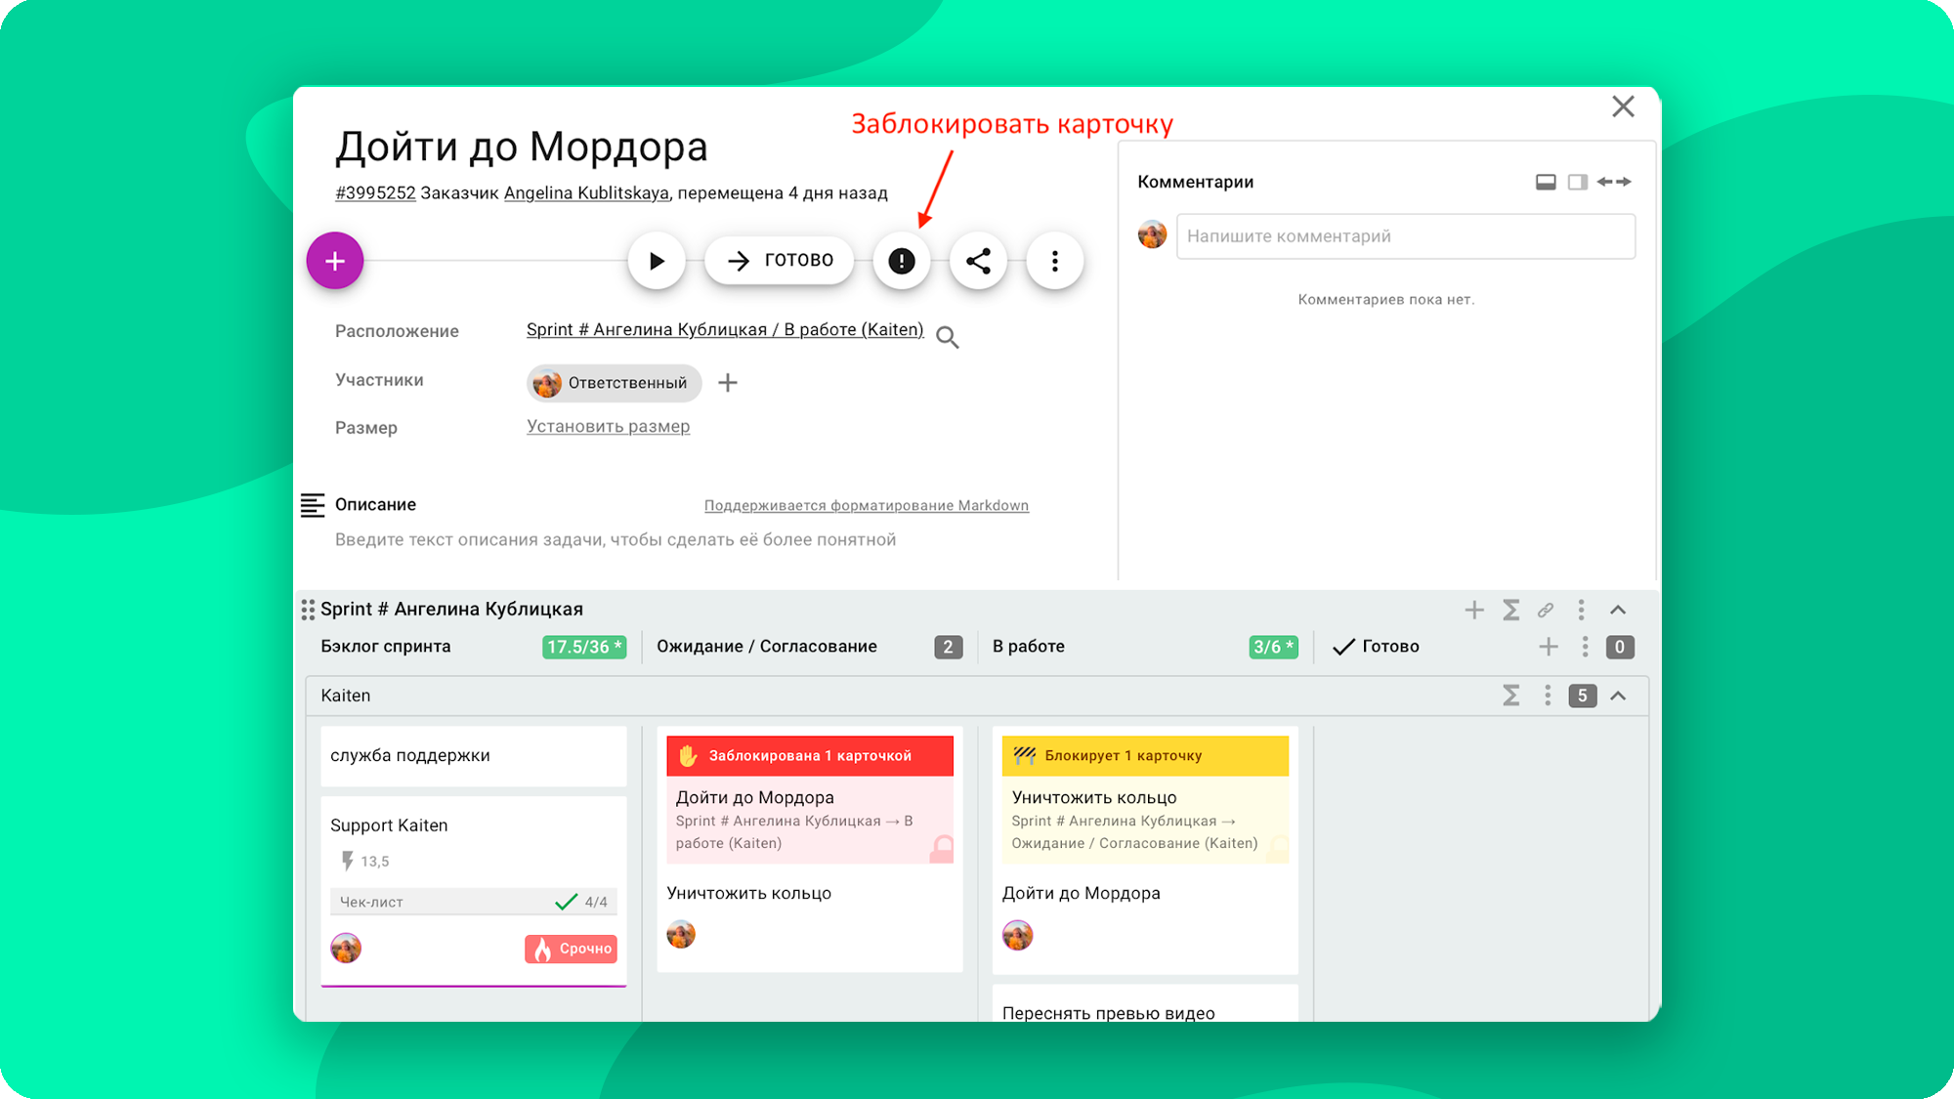
Task: Add a participant with plus icon
Action: (x=728, y=383)
